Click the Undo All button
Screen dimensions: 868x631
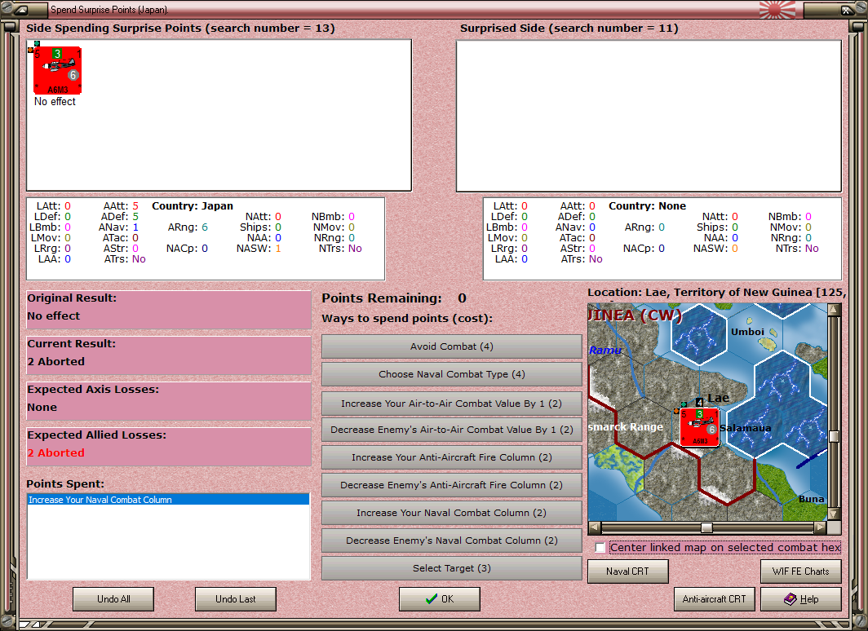pyautogui.click(x=113, y=599)
